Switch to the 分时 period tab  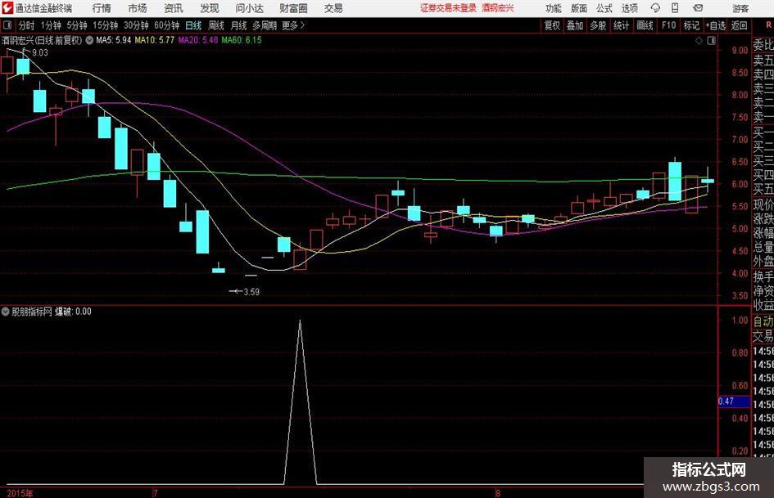coord(26,25)
